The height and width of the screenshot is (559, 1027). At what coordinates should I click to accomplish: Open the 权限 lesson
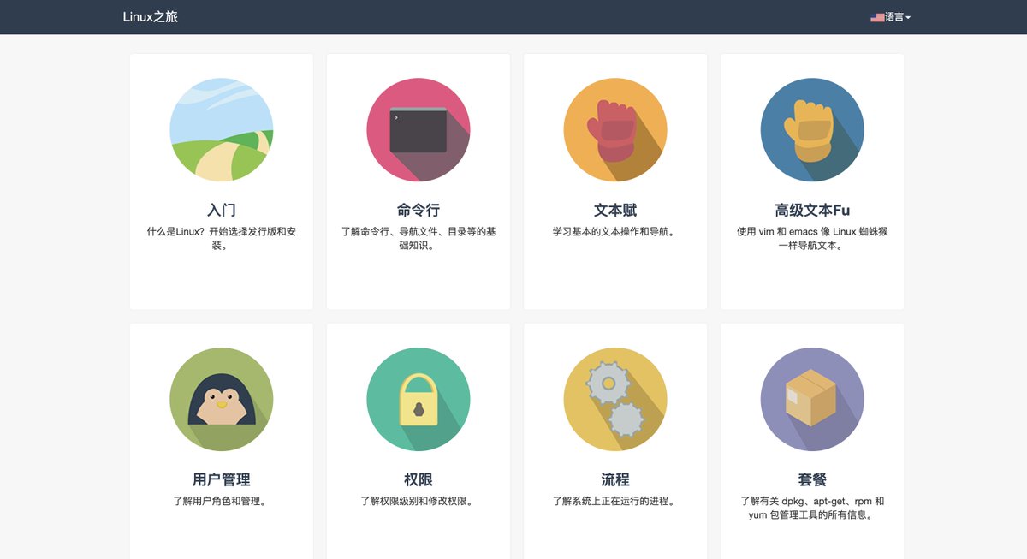418,478
